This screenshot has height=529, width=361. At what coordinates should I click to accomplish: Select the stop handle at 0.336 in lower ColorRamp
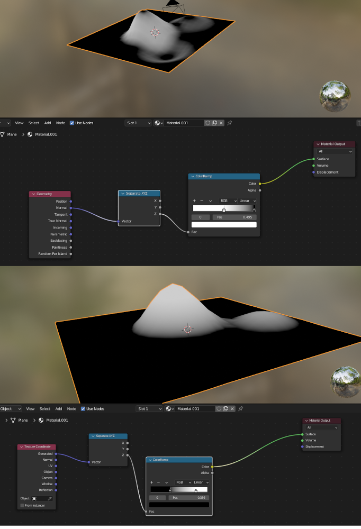tap(170, 490)
